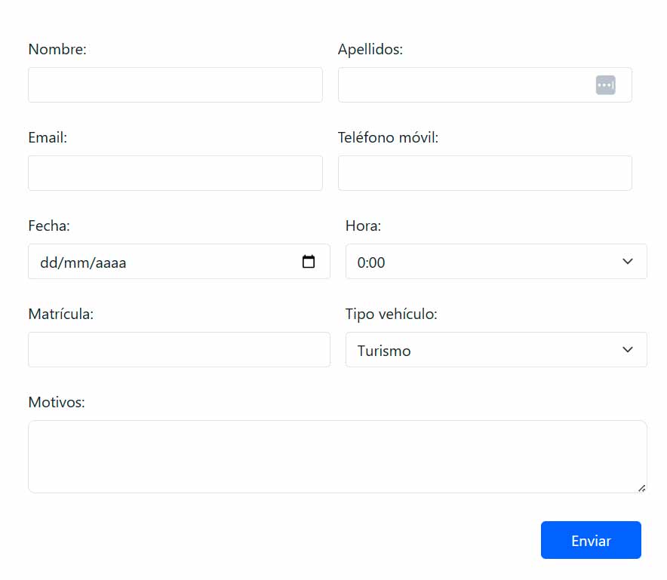Click the Teléfono móvil input field
667x580 pixels.
(x=484, y=173)
